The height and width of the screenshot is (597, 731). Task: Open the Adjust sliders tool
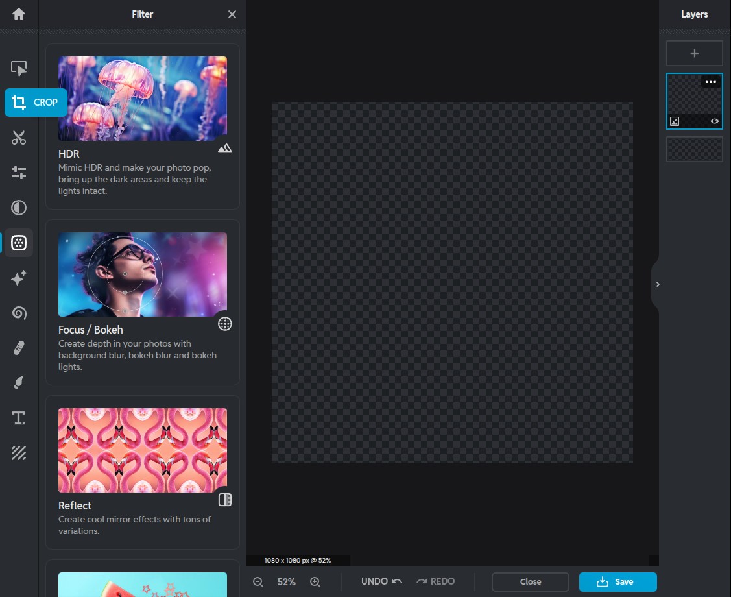coord(19,173)
